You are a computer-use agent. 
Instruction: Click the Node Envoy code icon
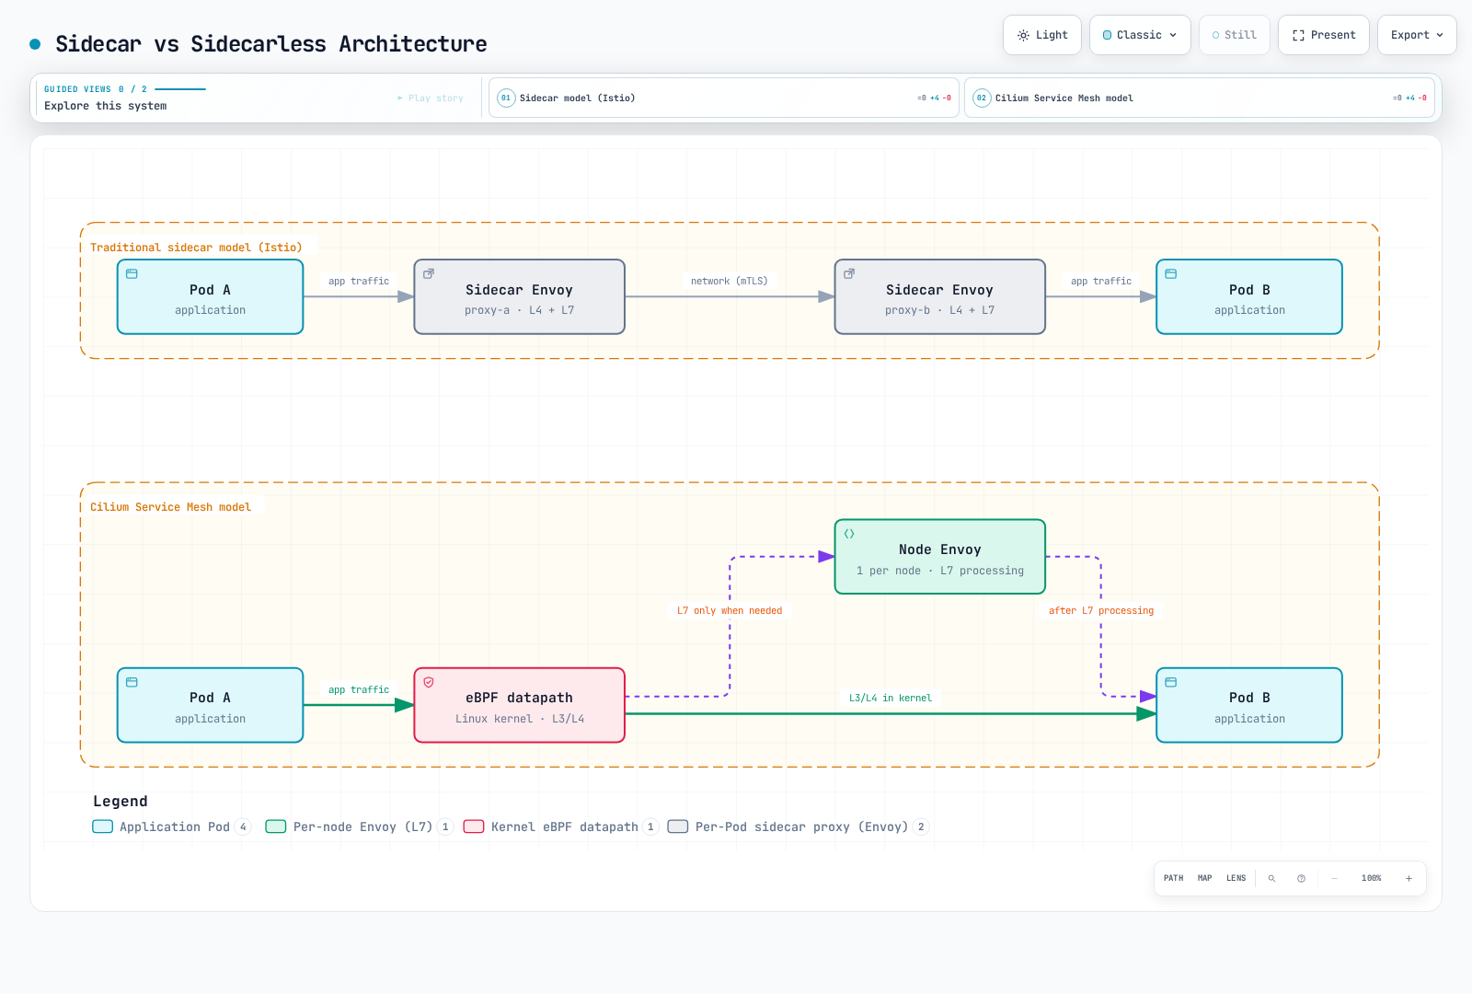(849, 534)
